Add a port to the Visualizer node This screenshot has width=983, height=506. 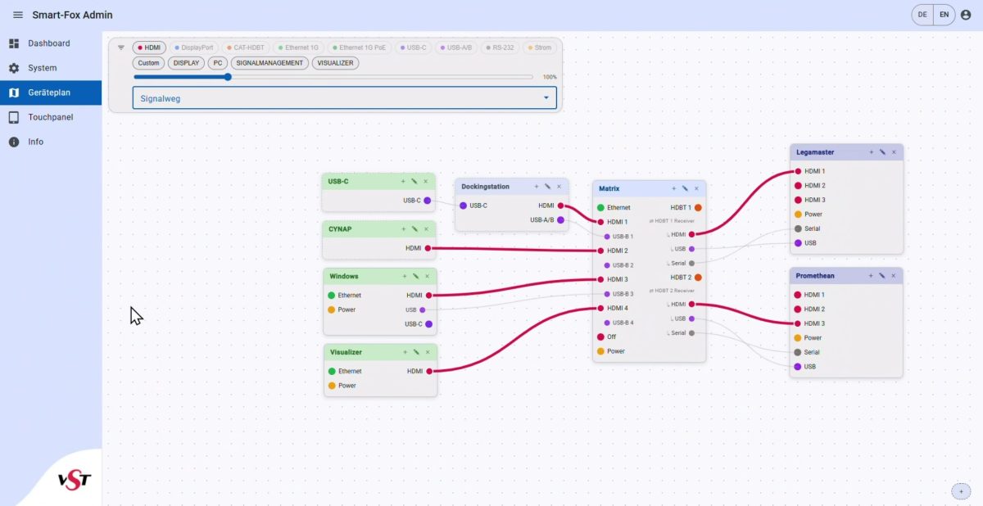click(405, 352)
